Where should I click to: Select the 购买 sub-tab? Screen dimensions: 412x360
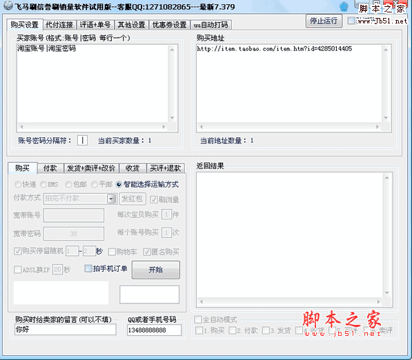(22, 168)
